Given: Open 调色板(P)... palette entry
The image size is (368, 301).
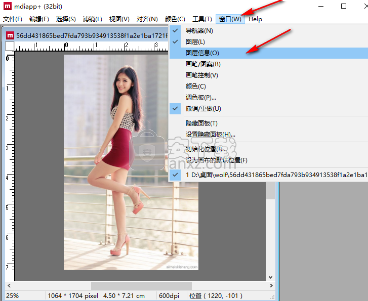Looking at the screenshot, I should tap(200, 98).
